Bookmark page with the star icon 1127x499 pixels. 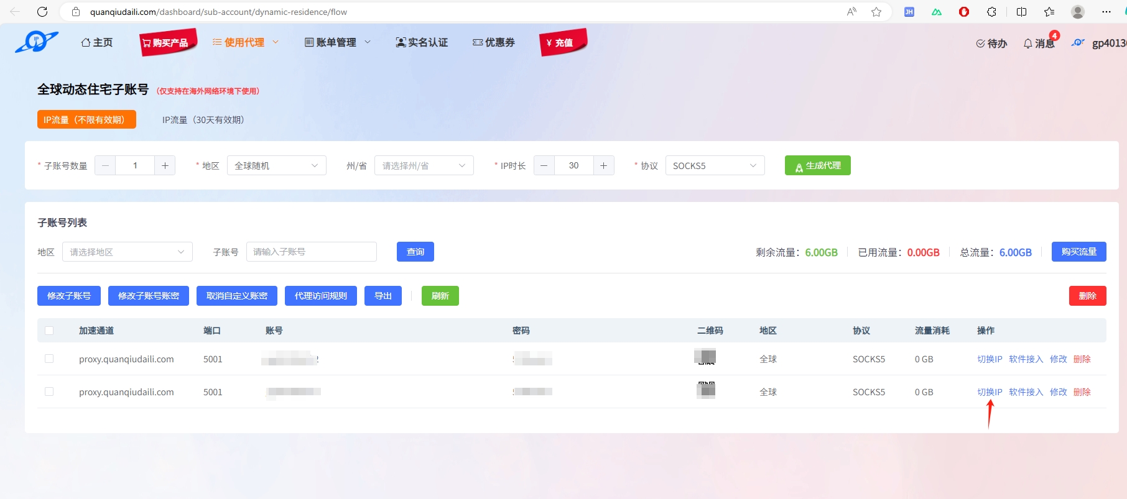pyautogui.click(x=876, y=12)
